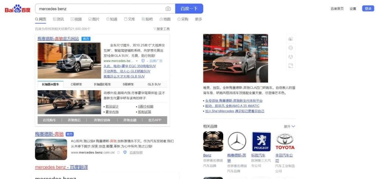Click the first icon in the right sidebar strip
The height and width of the screenshot is (179, 376).
click(291, 39)
